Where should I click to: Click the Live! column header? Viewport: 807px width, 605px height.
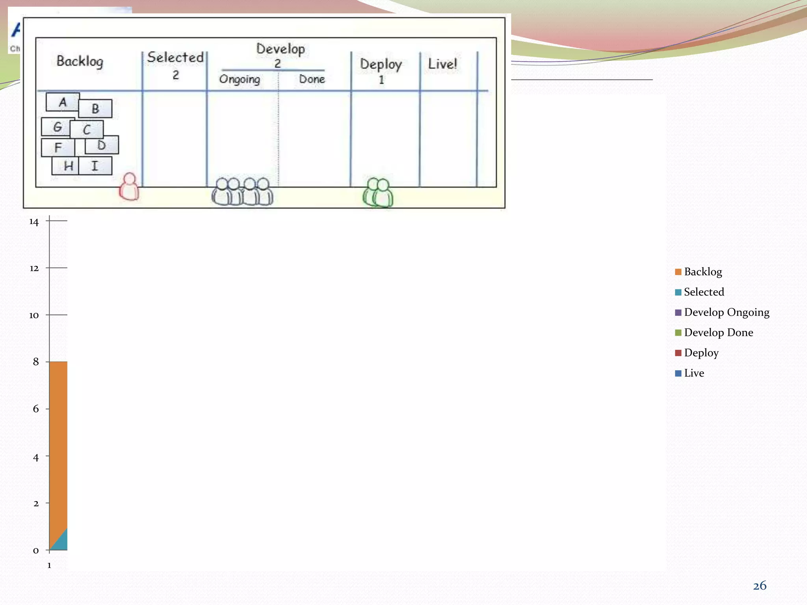pos(443,64)
